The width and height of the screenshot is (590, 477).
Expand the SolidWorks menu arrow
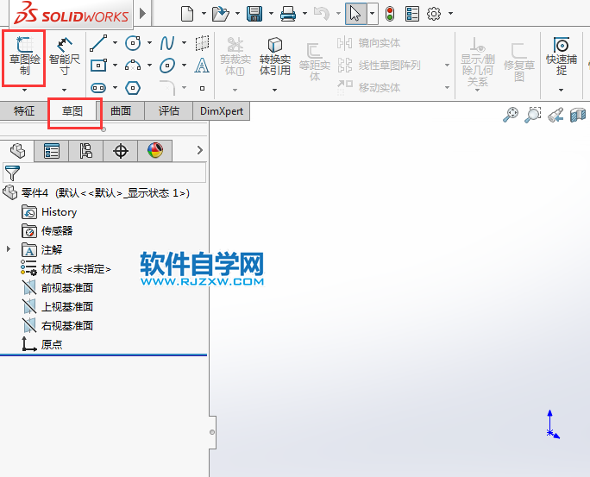click(x=142, y=14)
